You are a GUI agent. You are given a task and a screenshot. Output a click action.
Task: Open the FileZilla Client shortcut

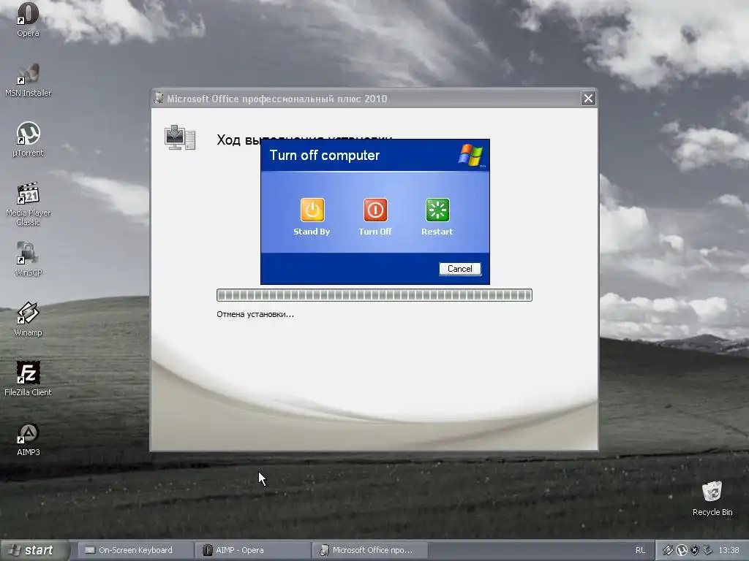[28, 379]
